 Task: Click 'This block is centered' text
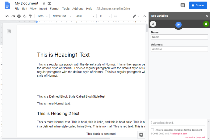tap(101, 134)
